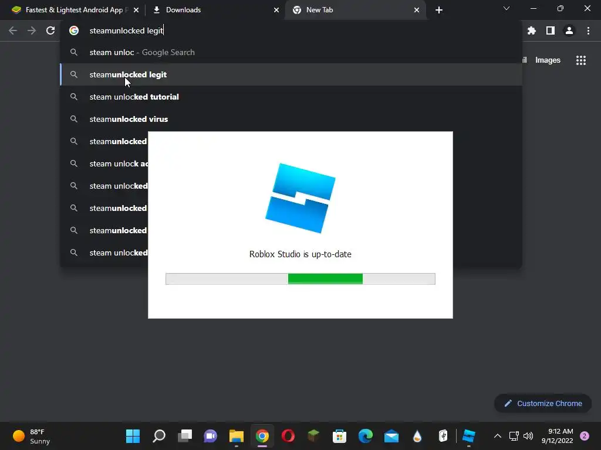This screenshot has width=601, height=450.
Task: Open the Windows Start menu
Action: coord(133,436)
